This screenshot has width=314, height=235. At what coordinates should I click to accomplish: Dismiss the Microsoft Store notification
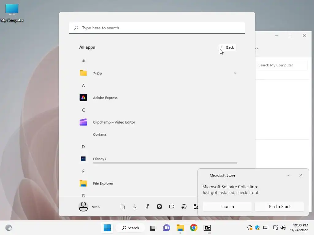tap(301, 175)
